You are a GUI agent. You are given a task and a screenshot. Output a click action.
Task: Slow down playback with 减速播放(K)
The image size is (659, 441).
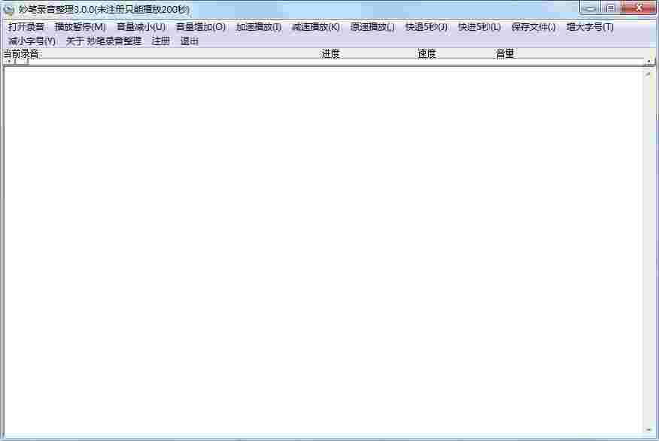tap(314, 27)
